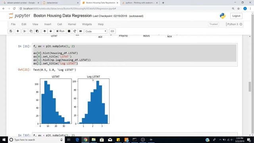Open the Help menu

(x=101, y=24)
